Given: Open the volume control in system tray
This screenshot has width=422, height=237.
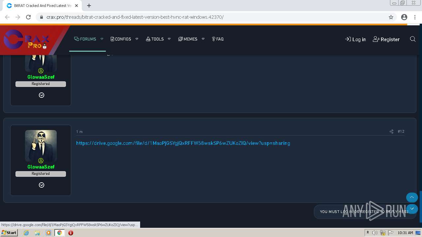Looking at the screenshot, I should pos(375,233).
